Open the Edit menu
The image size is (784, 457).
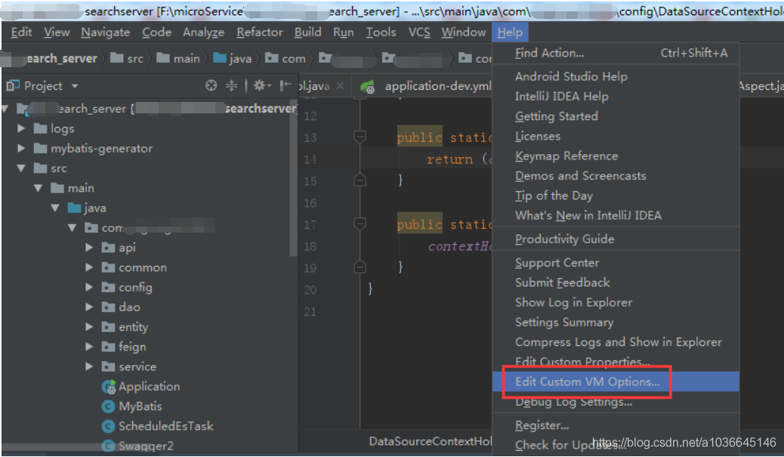(21, 32)
